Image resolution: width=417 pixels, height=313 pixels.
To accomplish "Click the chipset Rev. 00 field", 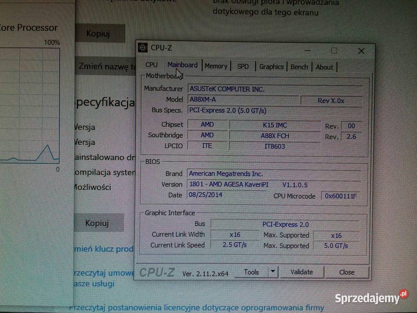I will click(x=351, y=126).
